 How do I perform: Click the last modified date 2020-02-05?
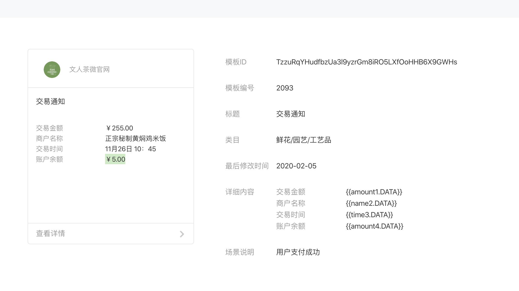coord(296,166)
